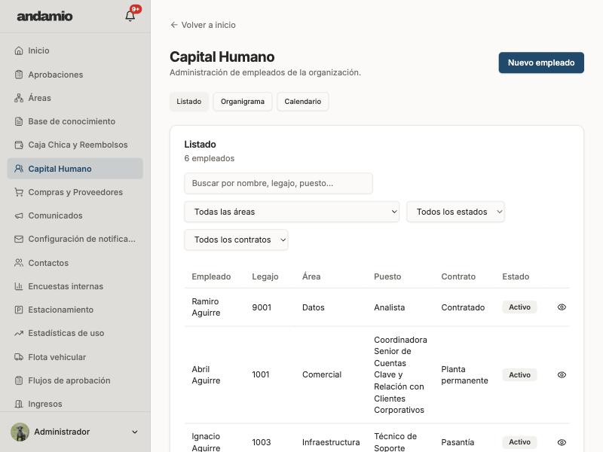This screenshot has height=452, width=603.
Task: Open Aprobaciones from the sidebar
Action: (x=75, y=75)
